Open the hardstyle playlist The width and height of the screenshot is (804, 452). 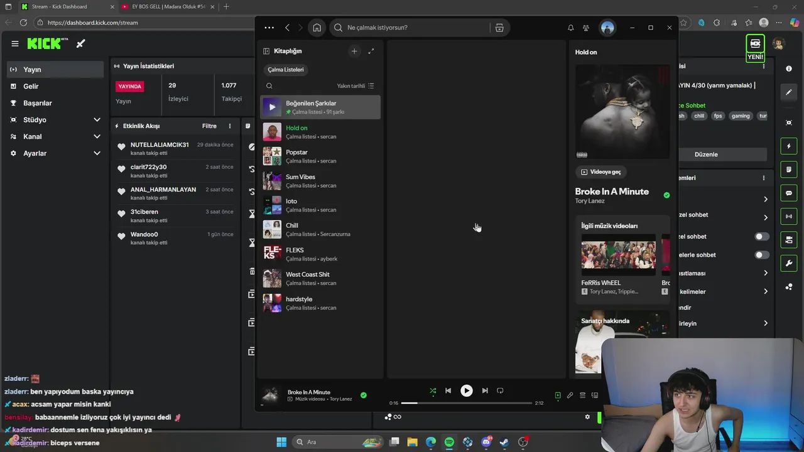[320, 303]
